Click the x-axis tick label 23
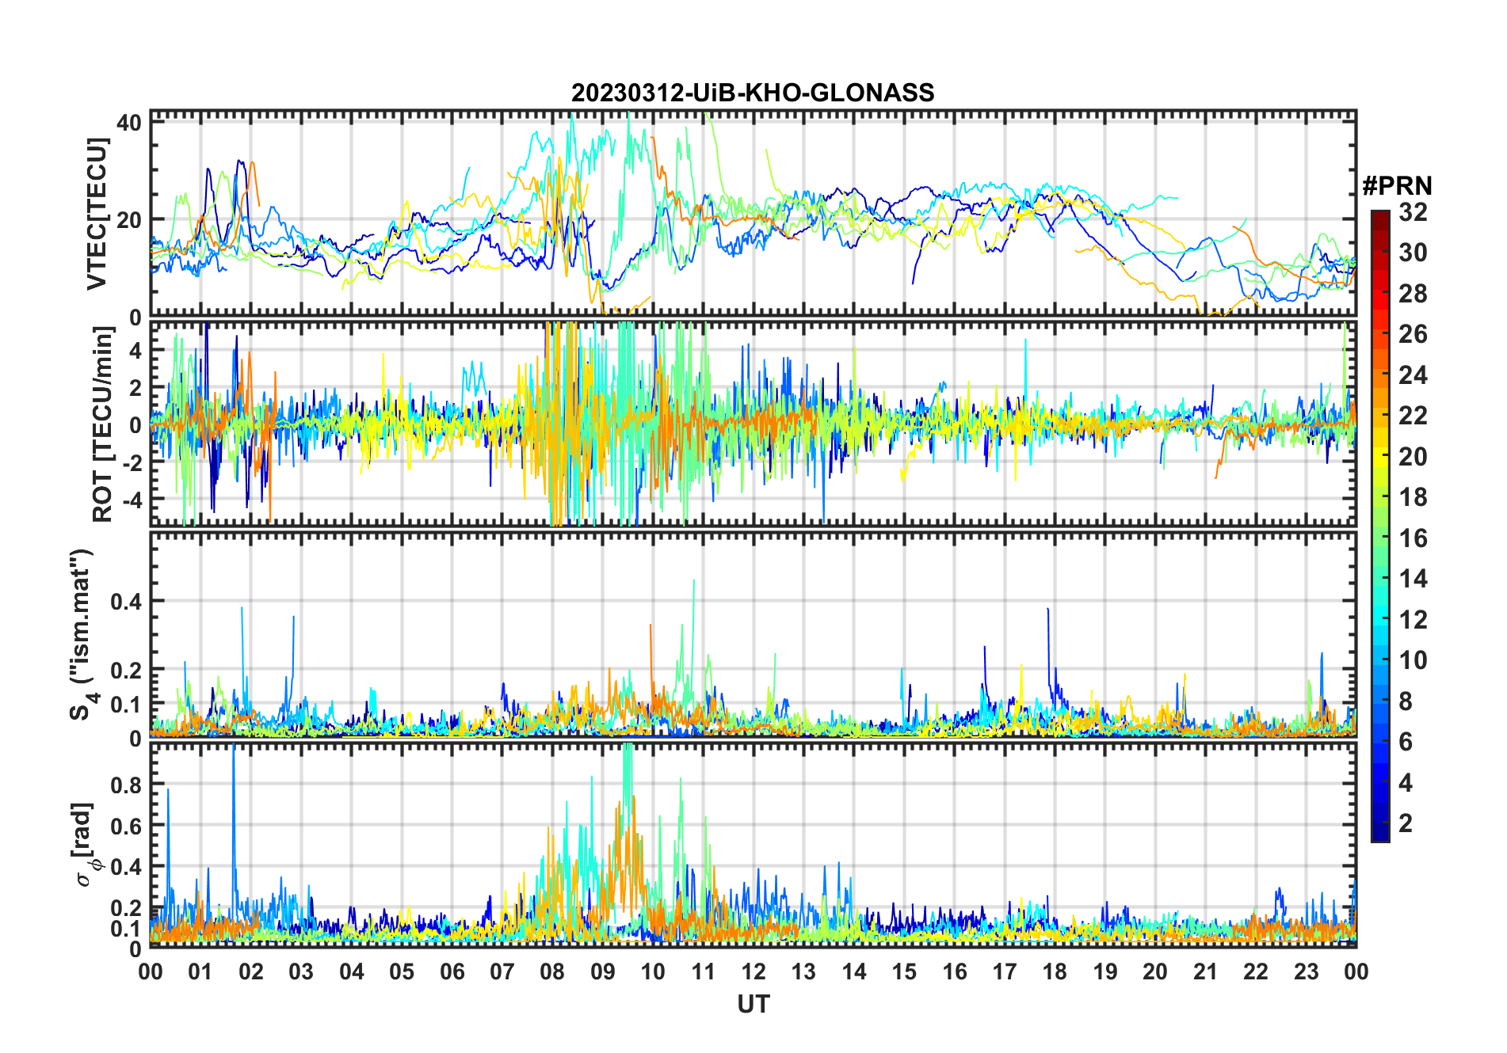The image size is (1507, 1053). 1306,971
